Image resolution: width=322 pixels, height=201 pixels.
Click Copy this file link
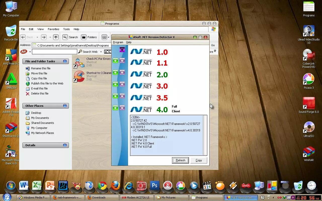[39, 78]
